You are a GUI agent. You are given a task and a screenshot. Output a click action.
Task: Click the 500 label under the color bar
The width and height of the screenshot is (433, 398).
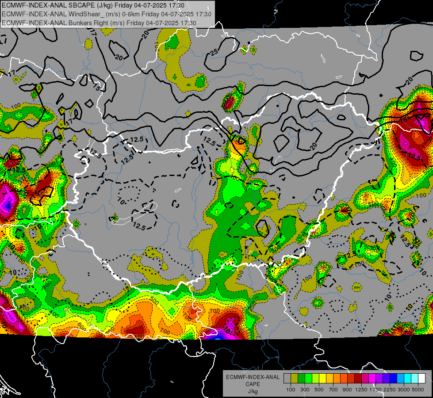[x=319, y=390]
